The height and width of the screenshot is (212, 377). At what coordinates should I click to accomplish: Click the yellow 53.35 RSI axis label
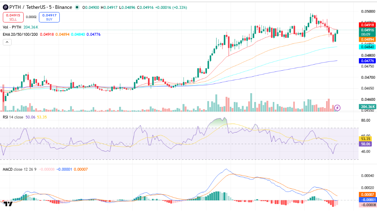365,139
